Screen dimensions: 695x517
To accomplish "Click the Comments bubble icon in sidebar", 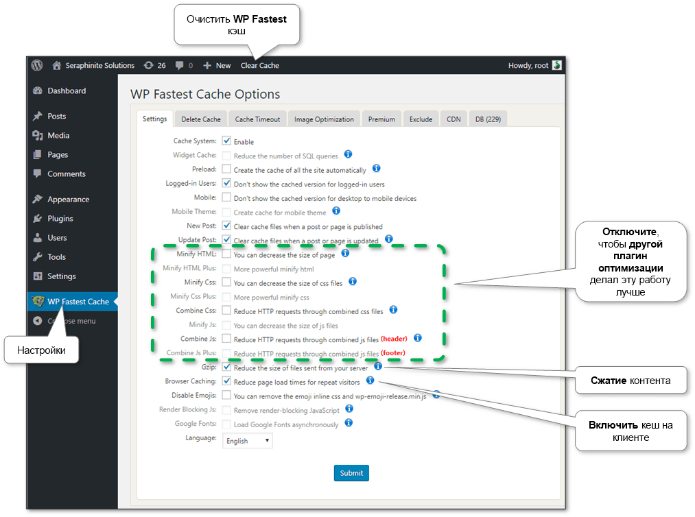I will (x=38, y=173).
